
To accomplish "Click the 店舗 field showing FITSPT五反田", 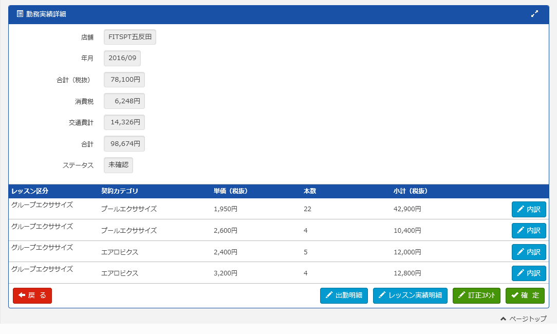I will point(129,37).
